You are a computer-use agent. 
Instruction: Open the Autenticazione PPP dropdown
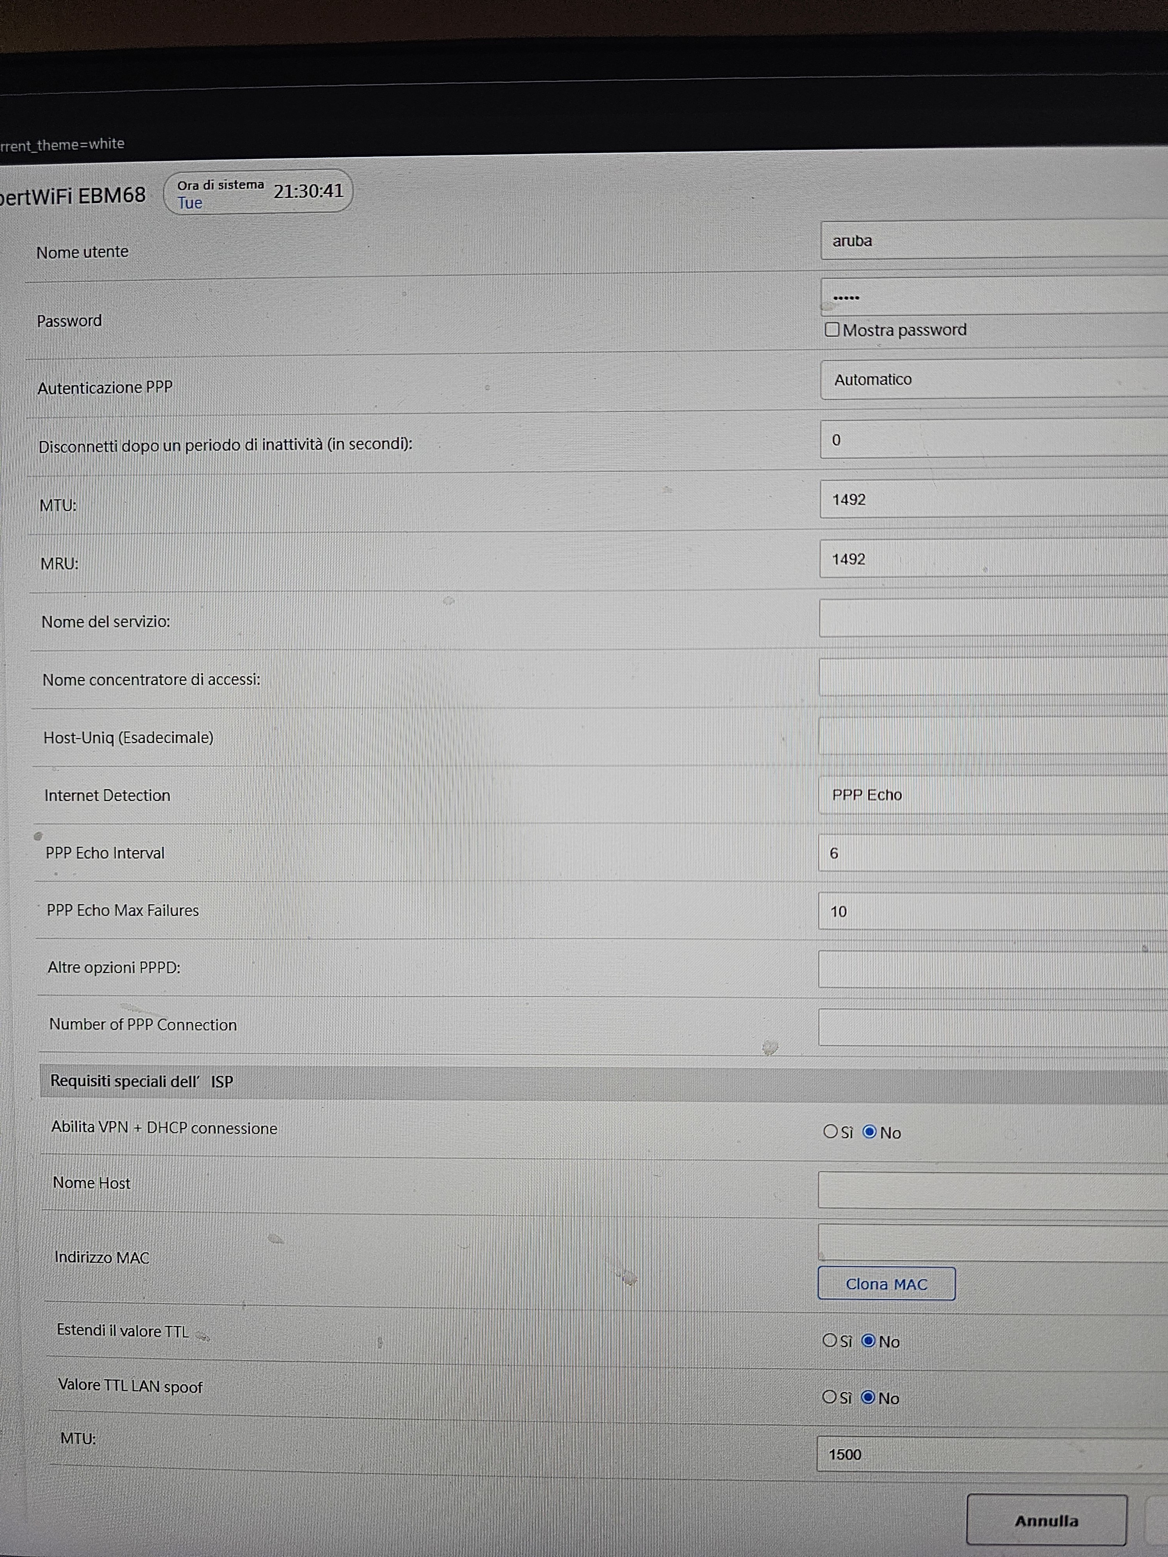993,380
